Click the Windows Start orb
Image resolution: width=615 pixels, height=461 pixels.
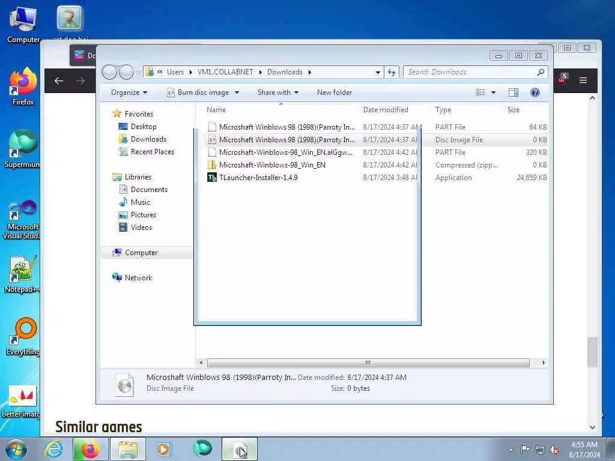pos(16,449)
